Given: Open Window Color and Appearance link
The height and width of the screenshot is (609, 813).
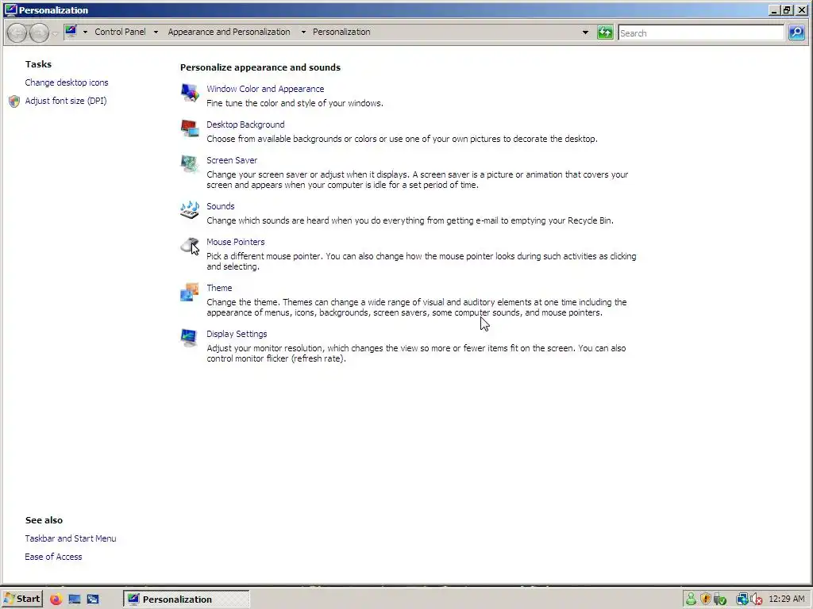Looking at the screenshot, I should point(265,89).
